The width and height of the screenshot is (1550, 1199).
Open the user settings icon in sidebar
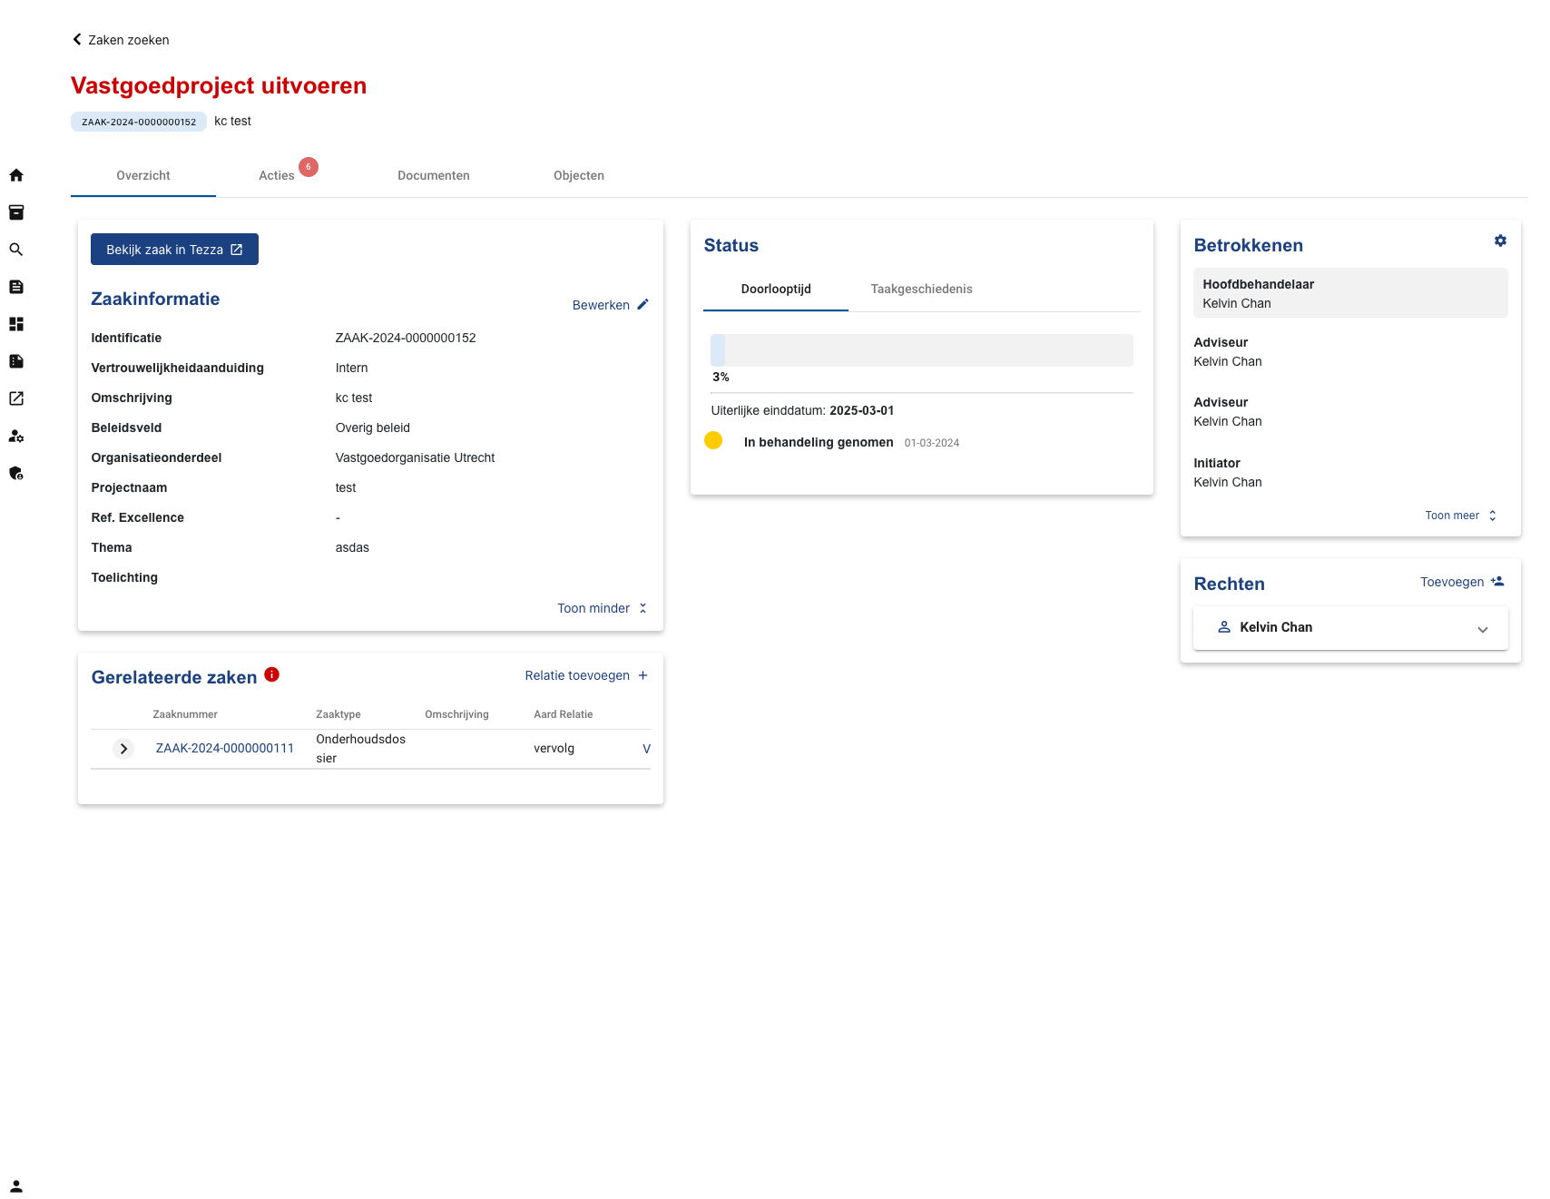[16, 436]
